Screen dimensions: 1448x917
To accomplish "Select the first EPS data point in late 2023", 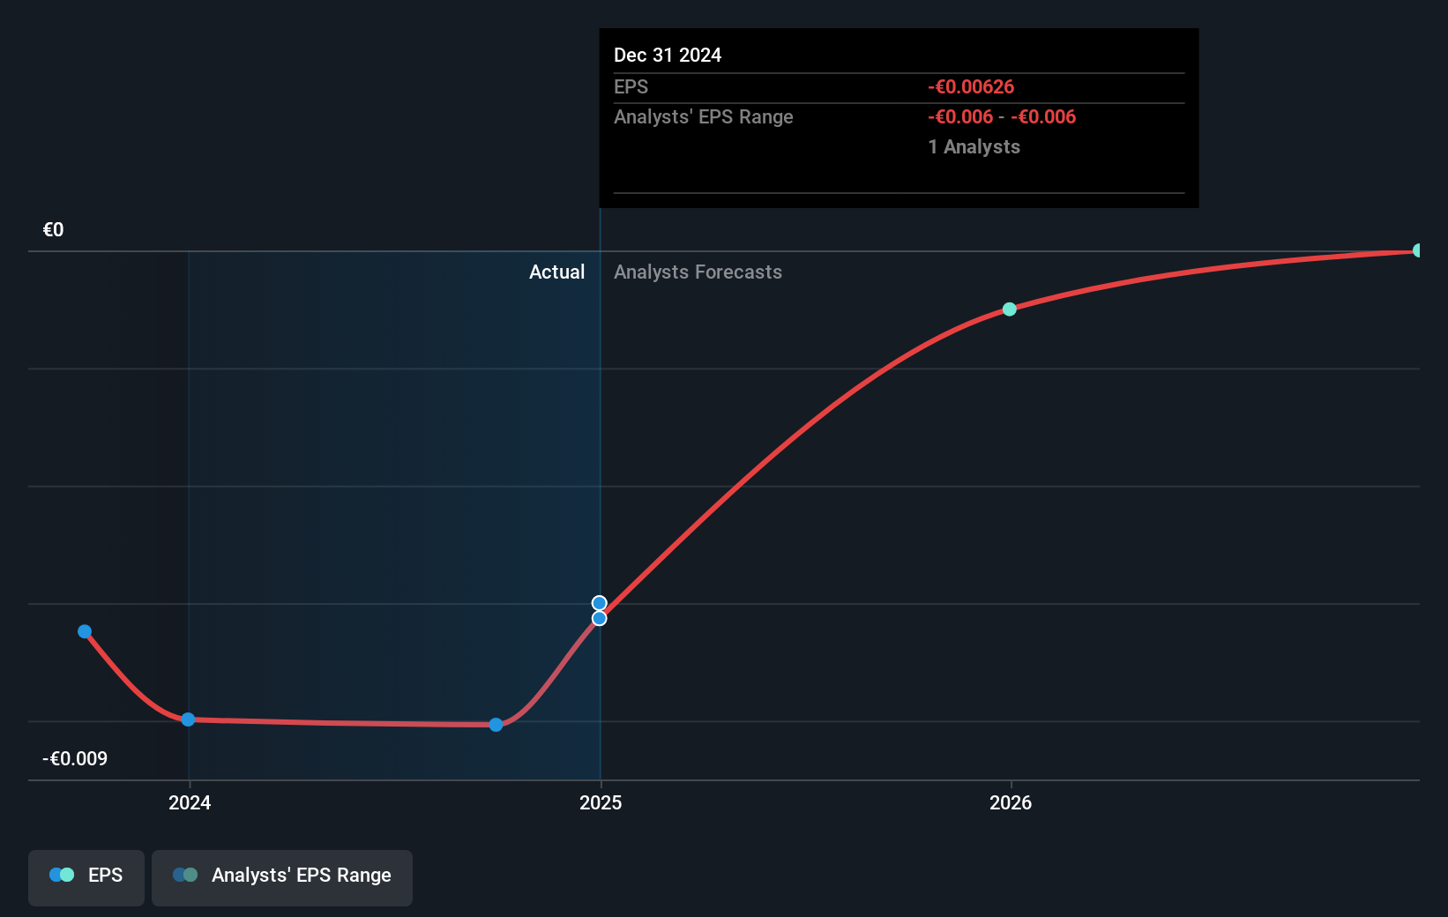I will pyautogui.click(x=85, y=631).
